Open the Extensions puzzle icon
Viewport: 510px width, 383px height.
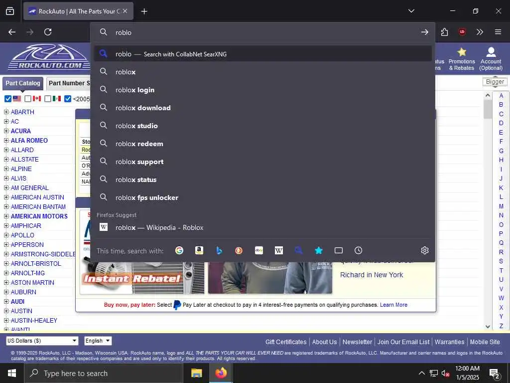444,32
